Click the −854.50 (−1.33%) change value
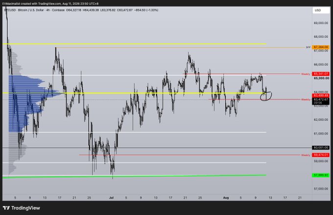Screen dimensions: 333x215 [x=146, y=10]
